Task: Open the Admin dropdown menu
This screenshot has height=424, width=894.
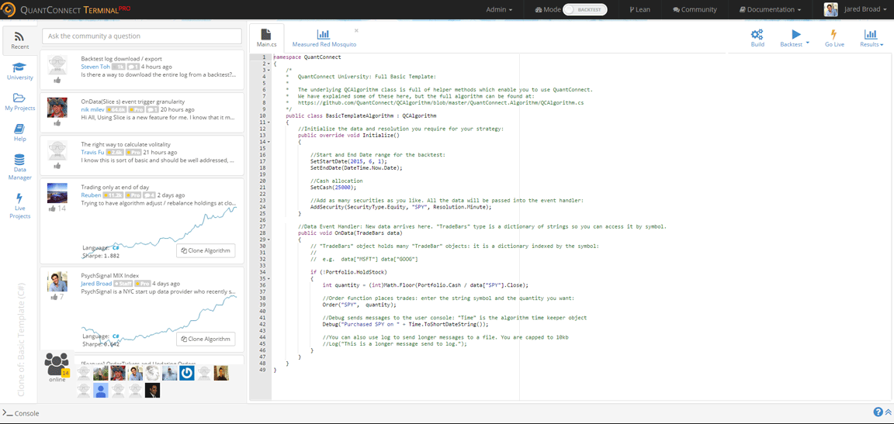Action: tap(498, 10)
